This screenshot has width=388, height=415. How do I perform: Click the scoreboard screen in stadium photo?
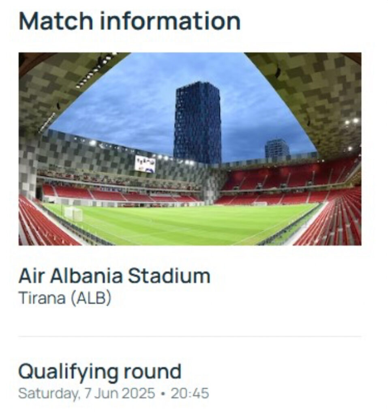[145, 164]
